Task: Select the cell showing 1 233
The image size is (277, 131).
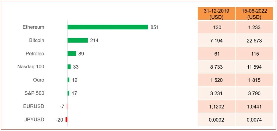Action: click(x=254, y=27)
